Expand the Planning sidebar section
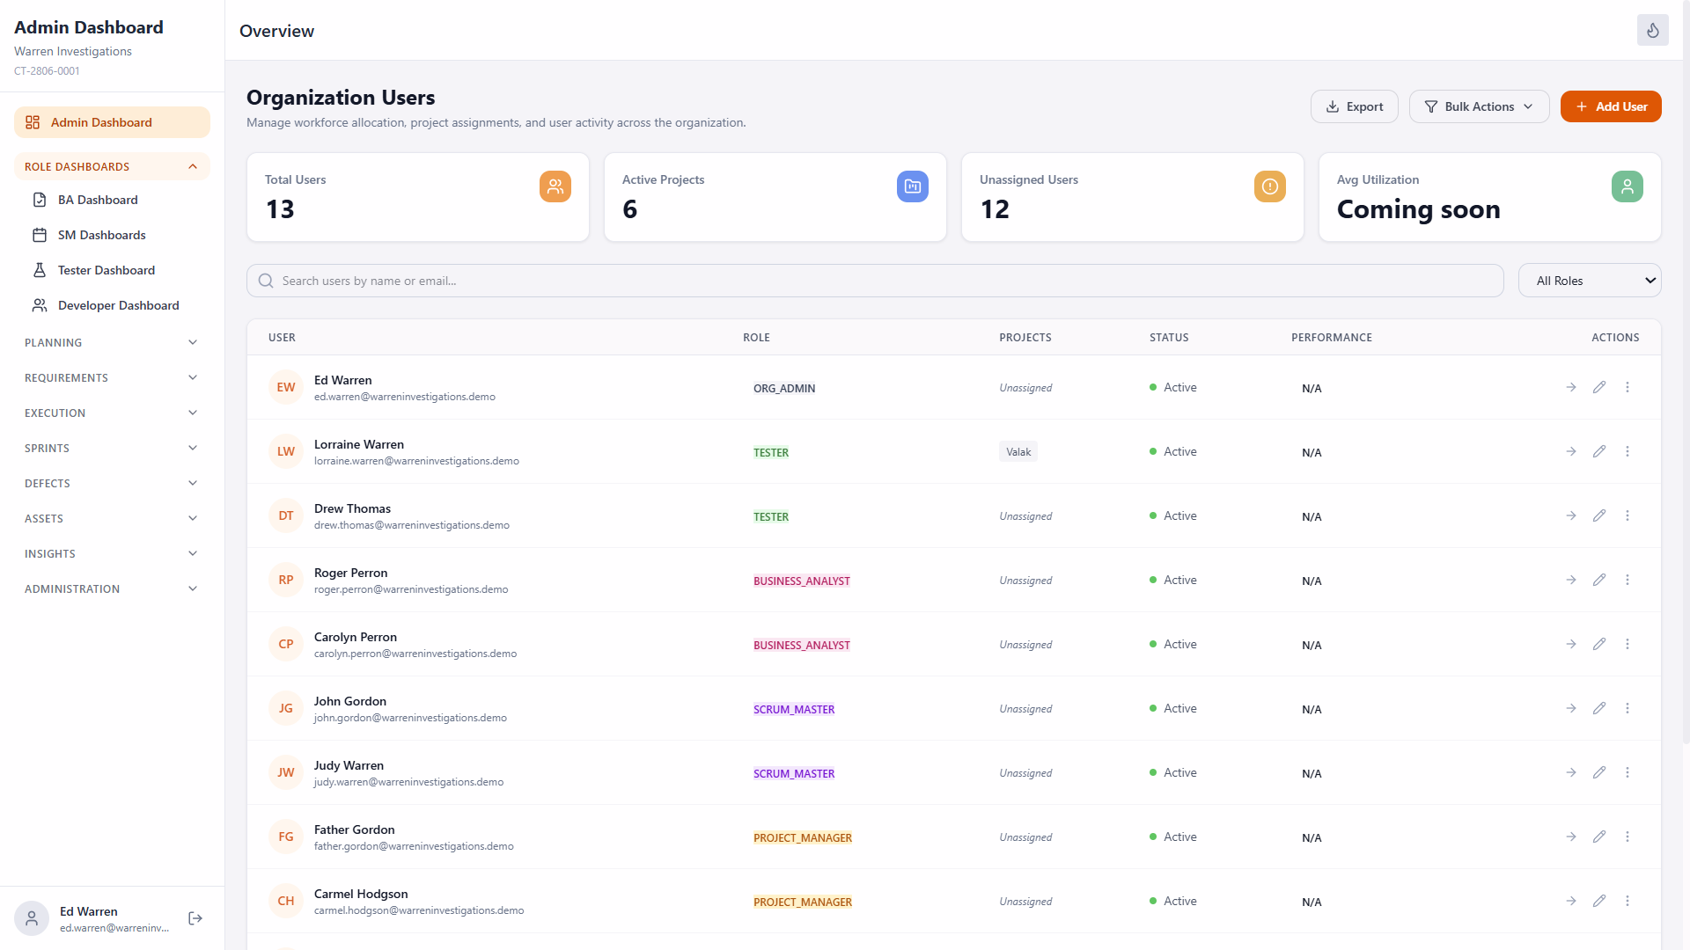This screenshot has height=950, width=1690. pyautogui.click(x=112, y=342)
